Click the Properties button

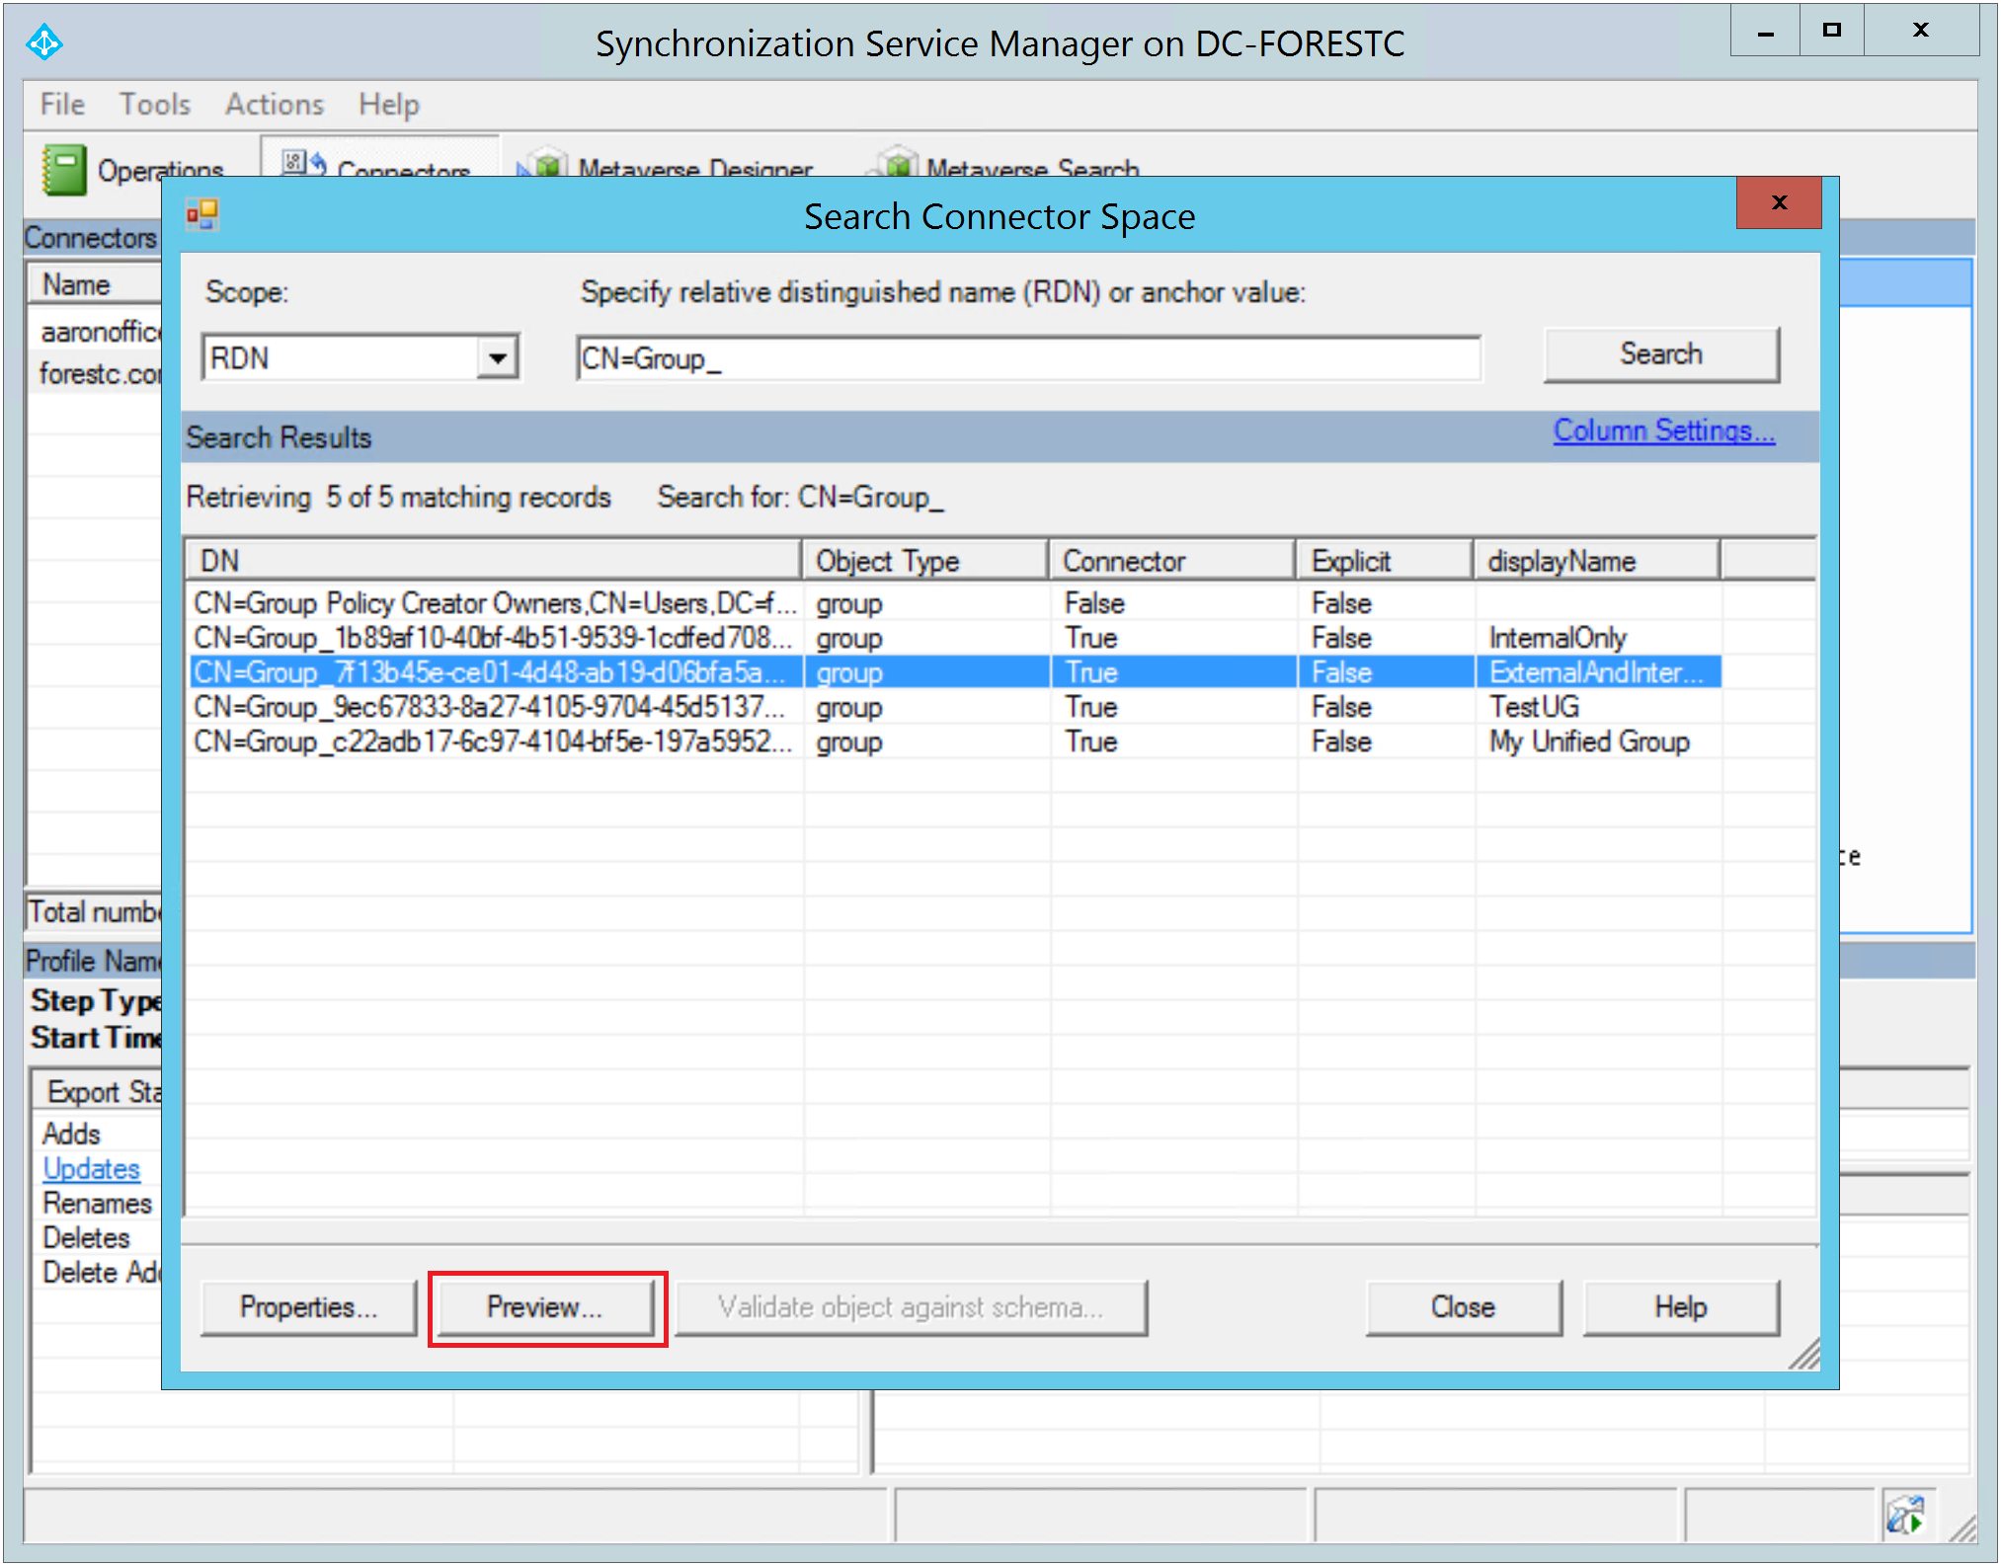point(308,1307)
